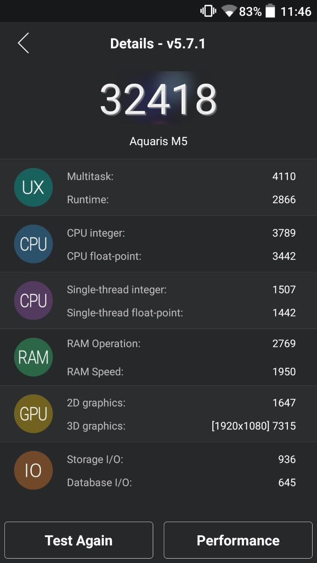The image size is (317, 563).
Task: Tap the battery icon in status bar
Action: click(270, 11)
